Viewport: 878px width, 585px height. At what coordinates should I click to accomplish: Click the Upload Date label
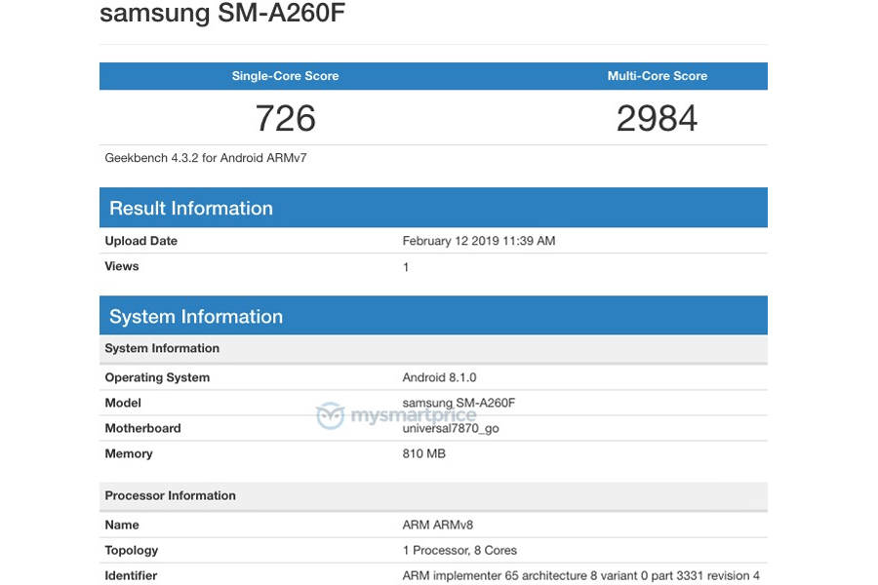point(141,241)
